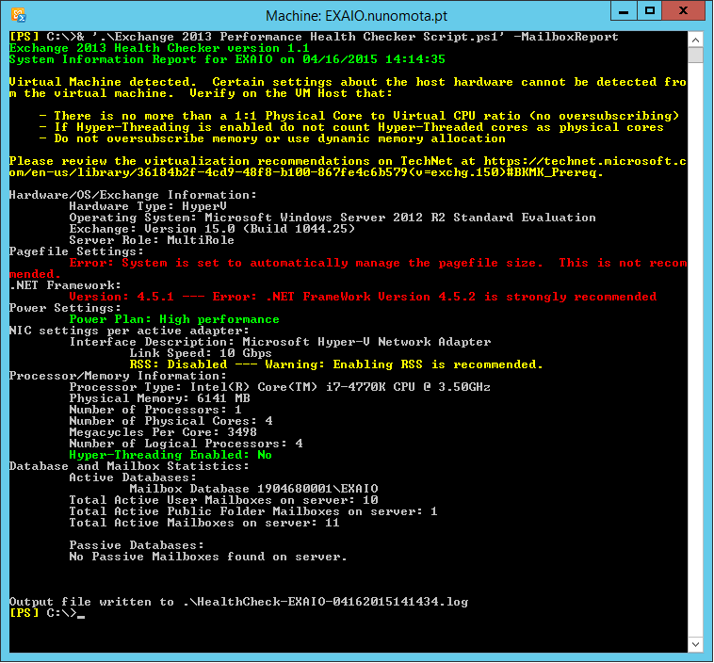The width and height of the screenshot is (714, 663).
Task: Click 'Pagefile Settings:' heading
Action: click(76, 251)
